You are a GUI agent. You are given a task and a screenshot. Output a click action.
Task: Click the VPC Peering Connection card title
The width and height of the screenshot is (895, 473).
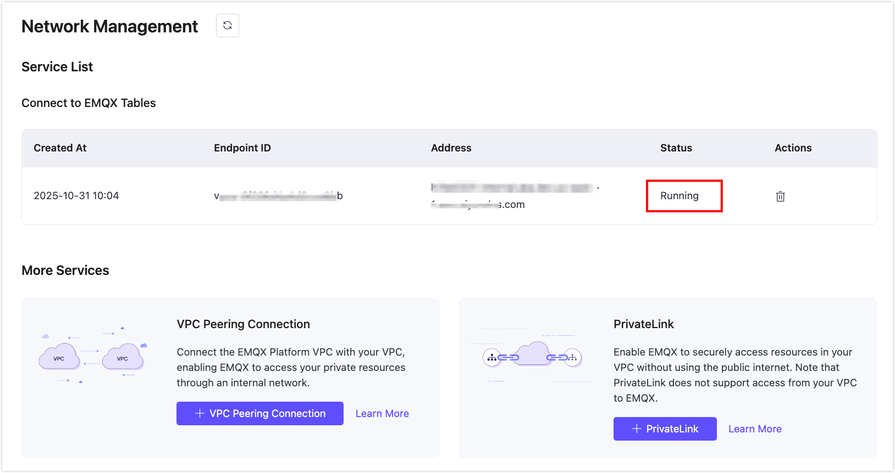[243, 324]
